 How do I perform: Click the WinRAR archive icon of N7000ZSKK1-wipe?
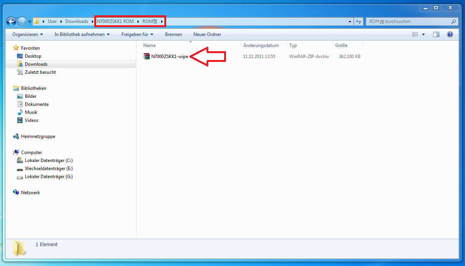147,57
